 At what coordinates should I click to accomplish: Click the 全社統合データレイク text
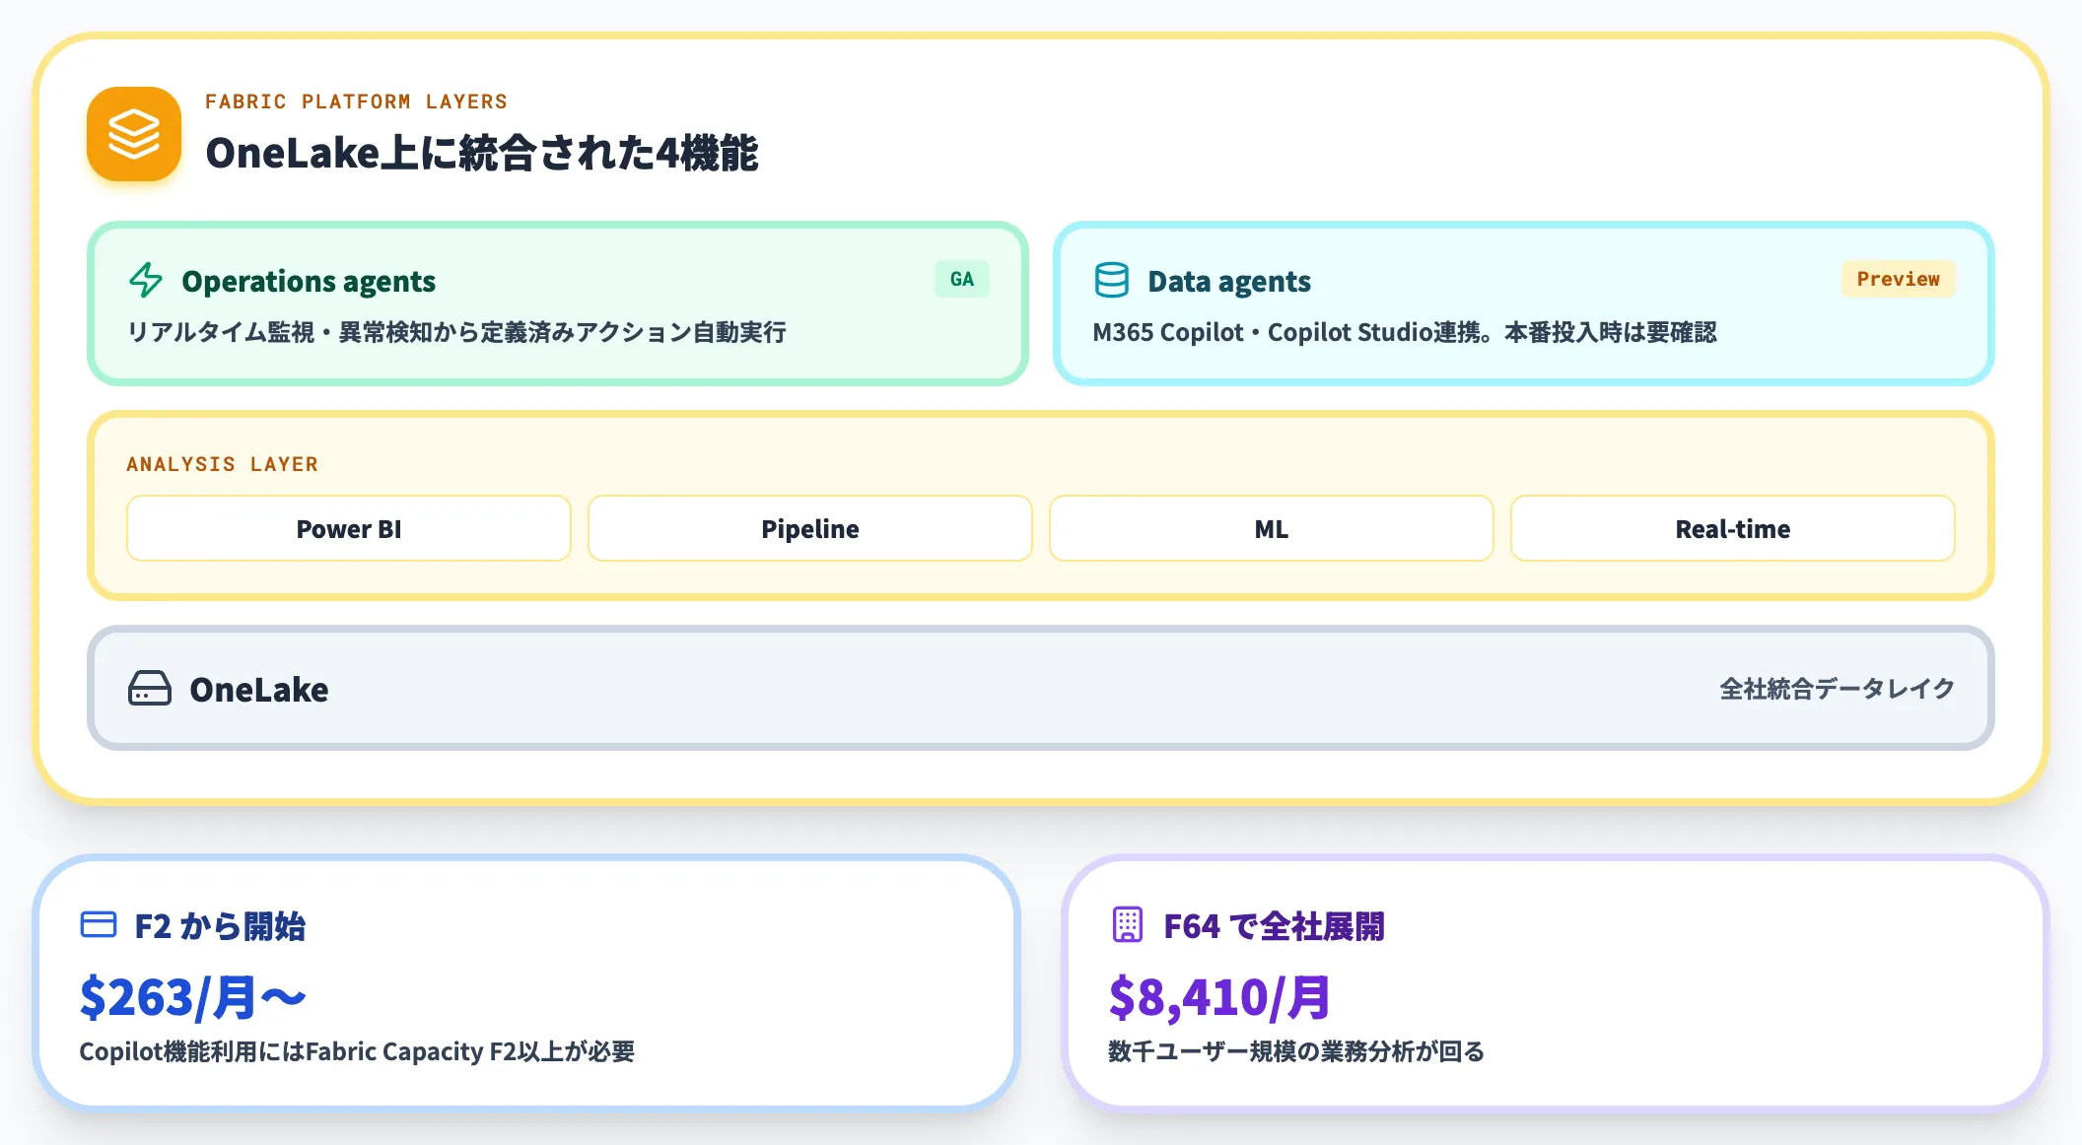pyautogui.click(x=1838, y=688)
